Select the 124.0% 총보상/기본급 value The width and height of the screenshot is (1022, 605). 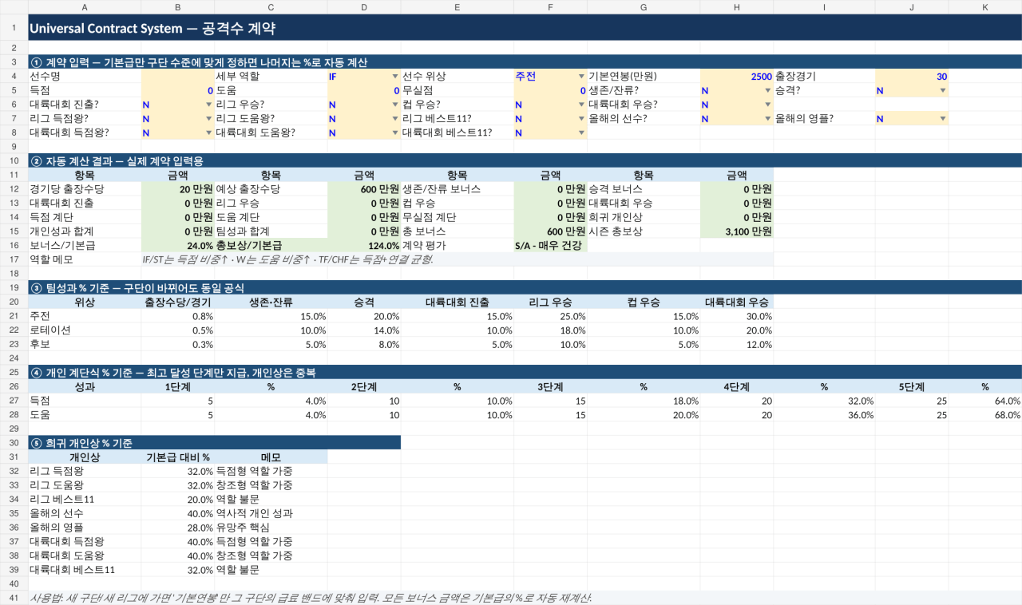pos(364,245)
